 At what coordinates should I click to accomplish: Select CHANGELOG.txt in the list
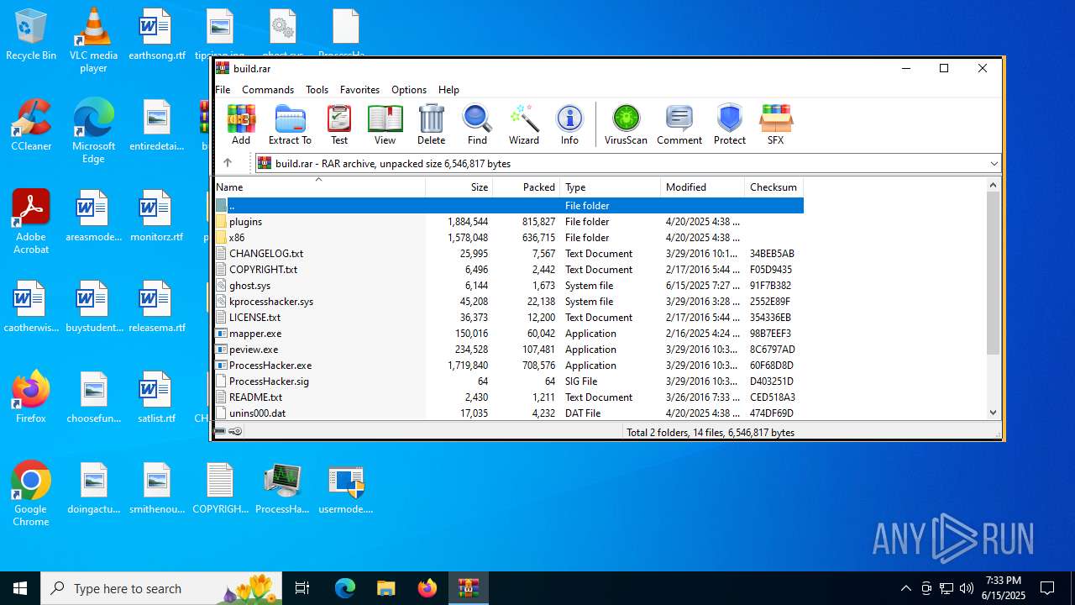[509, 254]
